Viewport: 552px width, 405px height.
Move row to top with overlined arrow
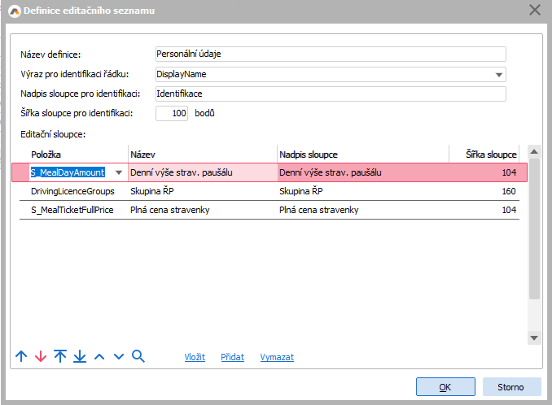[60, 356]
